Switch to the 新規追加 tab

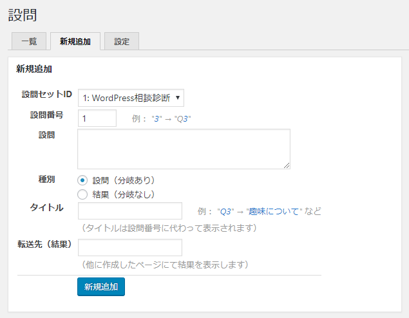[75, 41]
